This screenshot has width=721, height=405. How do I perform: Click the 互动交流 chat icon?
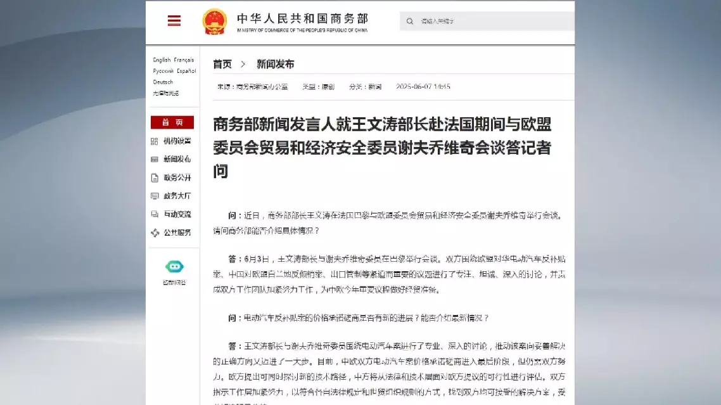coord(155,215)
